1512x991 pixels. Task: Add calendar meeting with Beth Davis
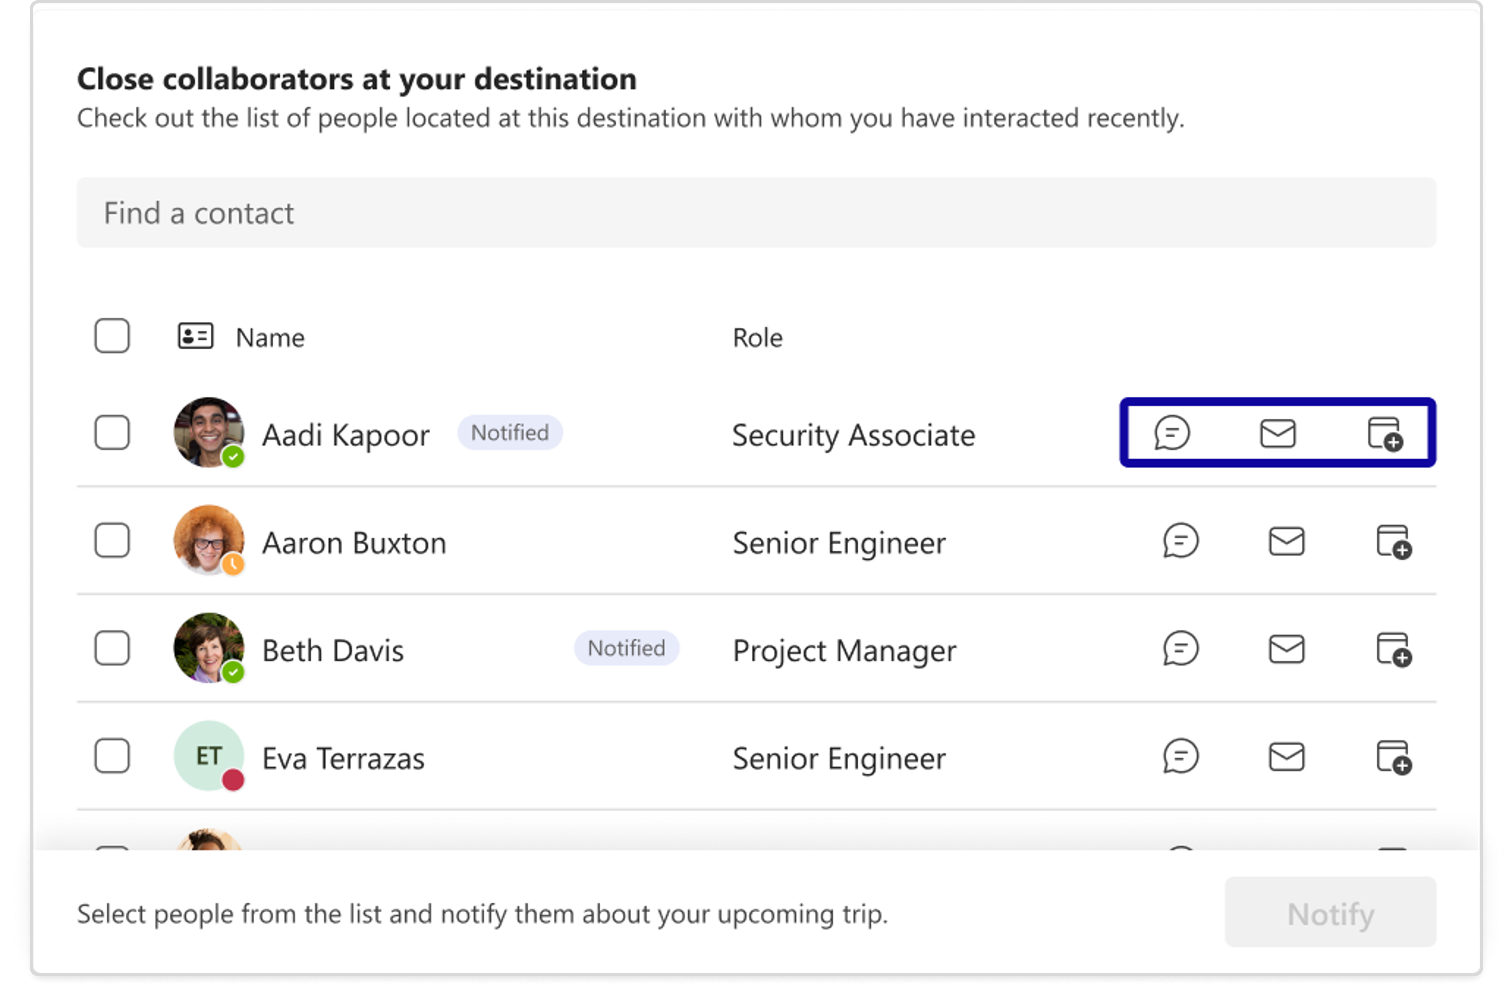1393,650
